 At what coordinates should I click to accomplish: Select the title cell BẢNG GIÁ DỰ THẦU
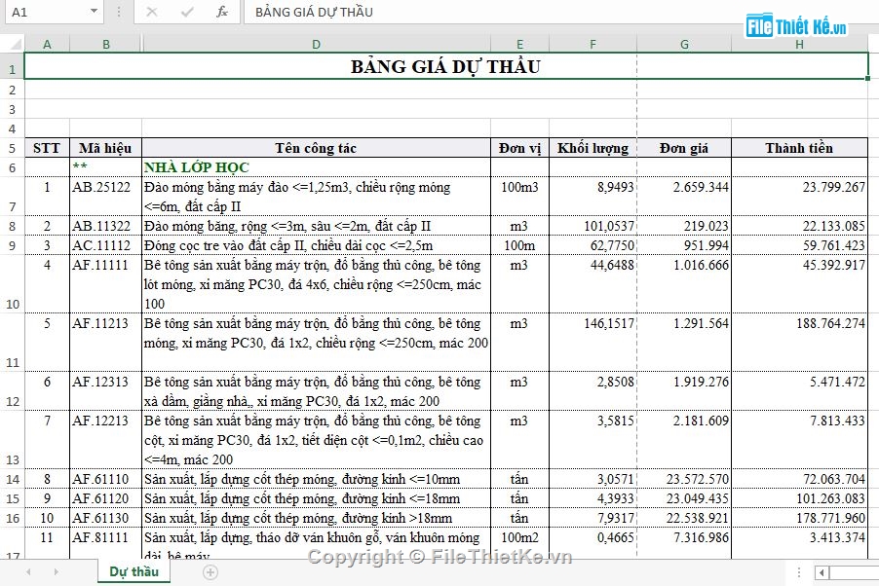[446, 66]
